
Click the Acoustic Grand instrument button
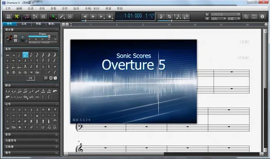tap(43, 42)
